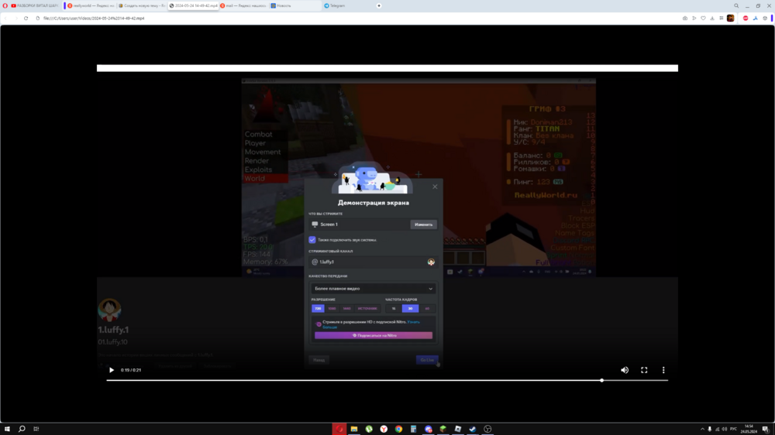
Task: Open the Windows Start menu
Action: coord(7,429)
